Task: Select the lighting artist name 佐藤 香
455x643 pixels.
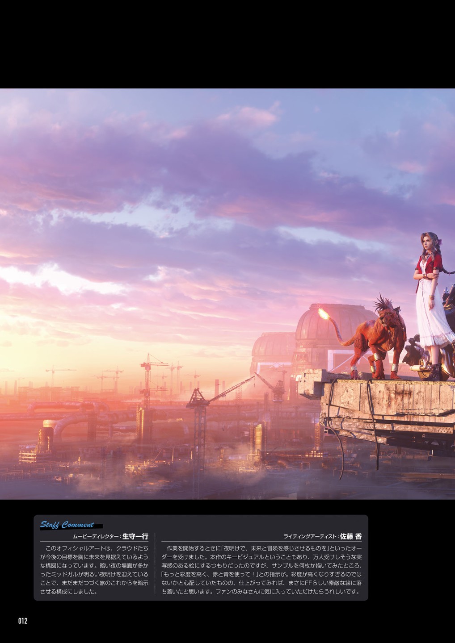Action: [x=350, y=537]
